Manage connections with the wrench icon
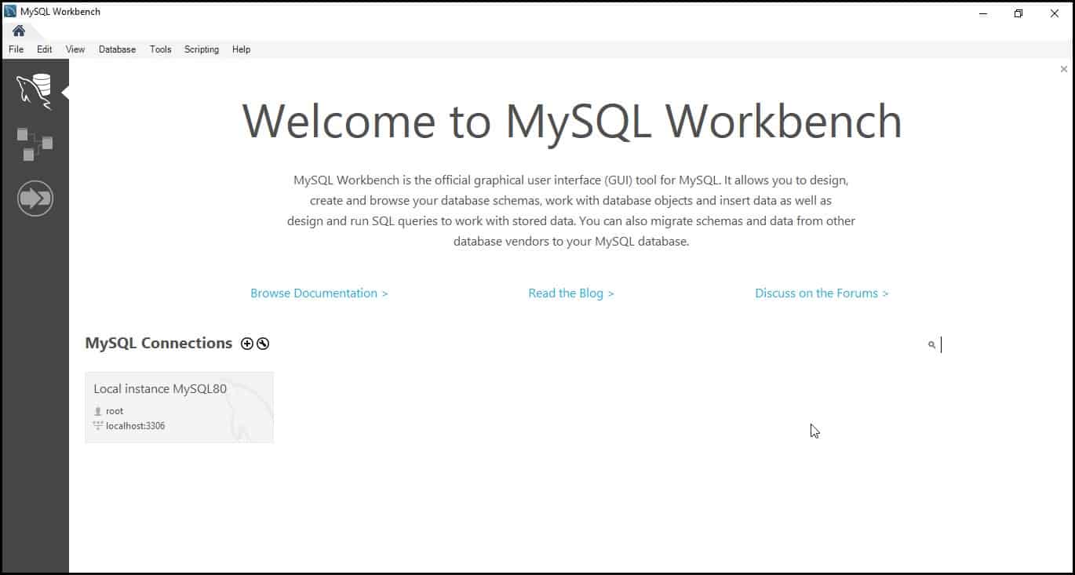This screenshot has width=1075, height=575. click(263, 344)
